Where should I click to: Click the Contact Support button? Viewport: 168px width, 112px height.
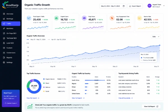pyautogui.click(x=11, y=103)
